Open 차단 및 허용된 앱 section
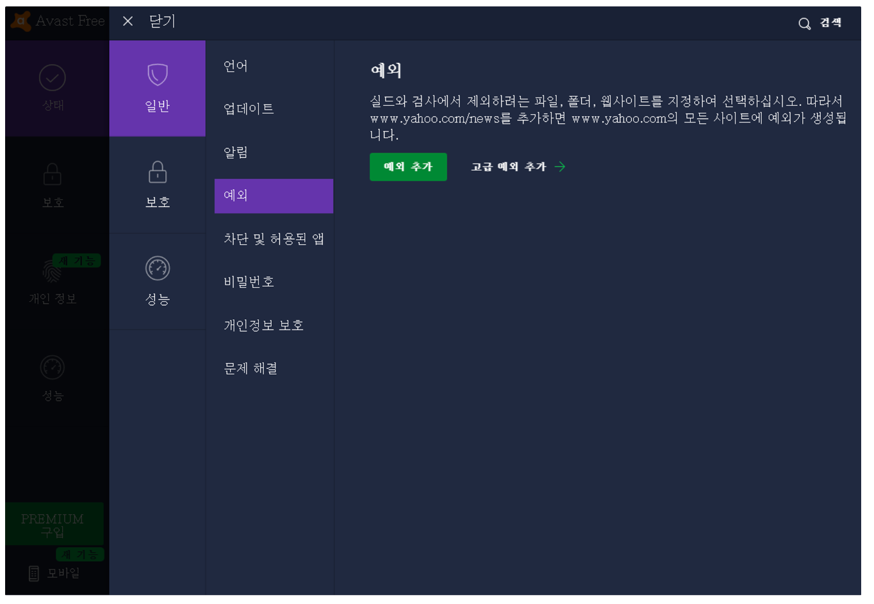This screenshot has height=604, width=874. click(x=274, y=239)
